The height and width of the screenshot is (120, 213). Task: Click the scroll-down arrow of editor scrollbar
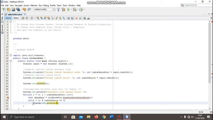[210, 108]
